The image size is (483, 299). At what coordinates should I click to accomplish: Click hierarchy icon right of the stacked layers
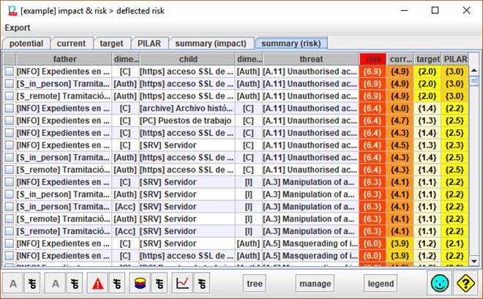coord(158,284)
